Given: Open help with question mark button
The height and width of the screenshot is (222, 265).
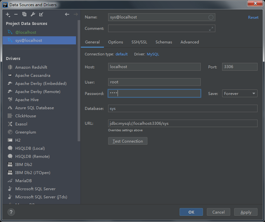Looking at the screenshot, I should [x=11, y=212].
